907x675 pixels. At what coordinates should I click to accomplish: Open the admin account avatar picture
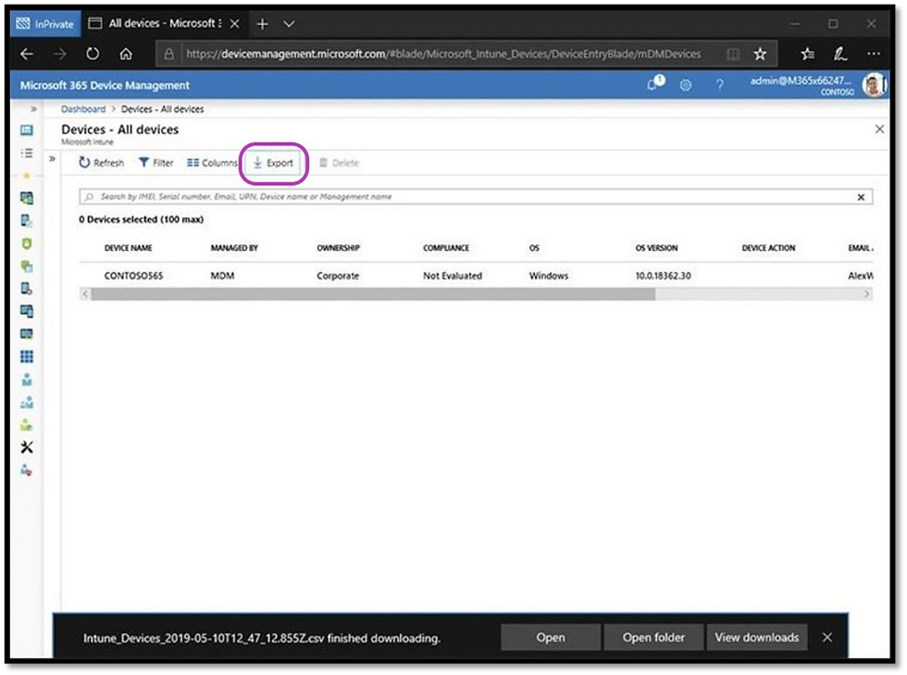(x=873, y=83)
